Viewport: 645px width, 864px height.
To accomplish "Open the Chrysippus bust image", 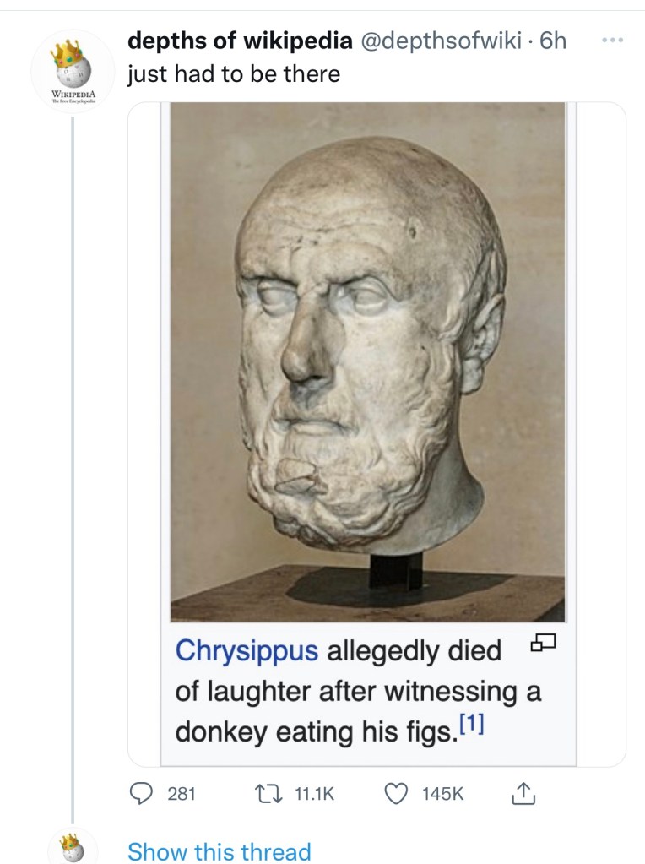I will [x=368, y=362].
